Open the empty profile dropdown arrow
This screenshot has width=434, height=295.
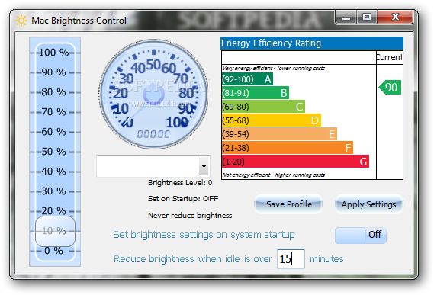point(204,166)
